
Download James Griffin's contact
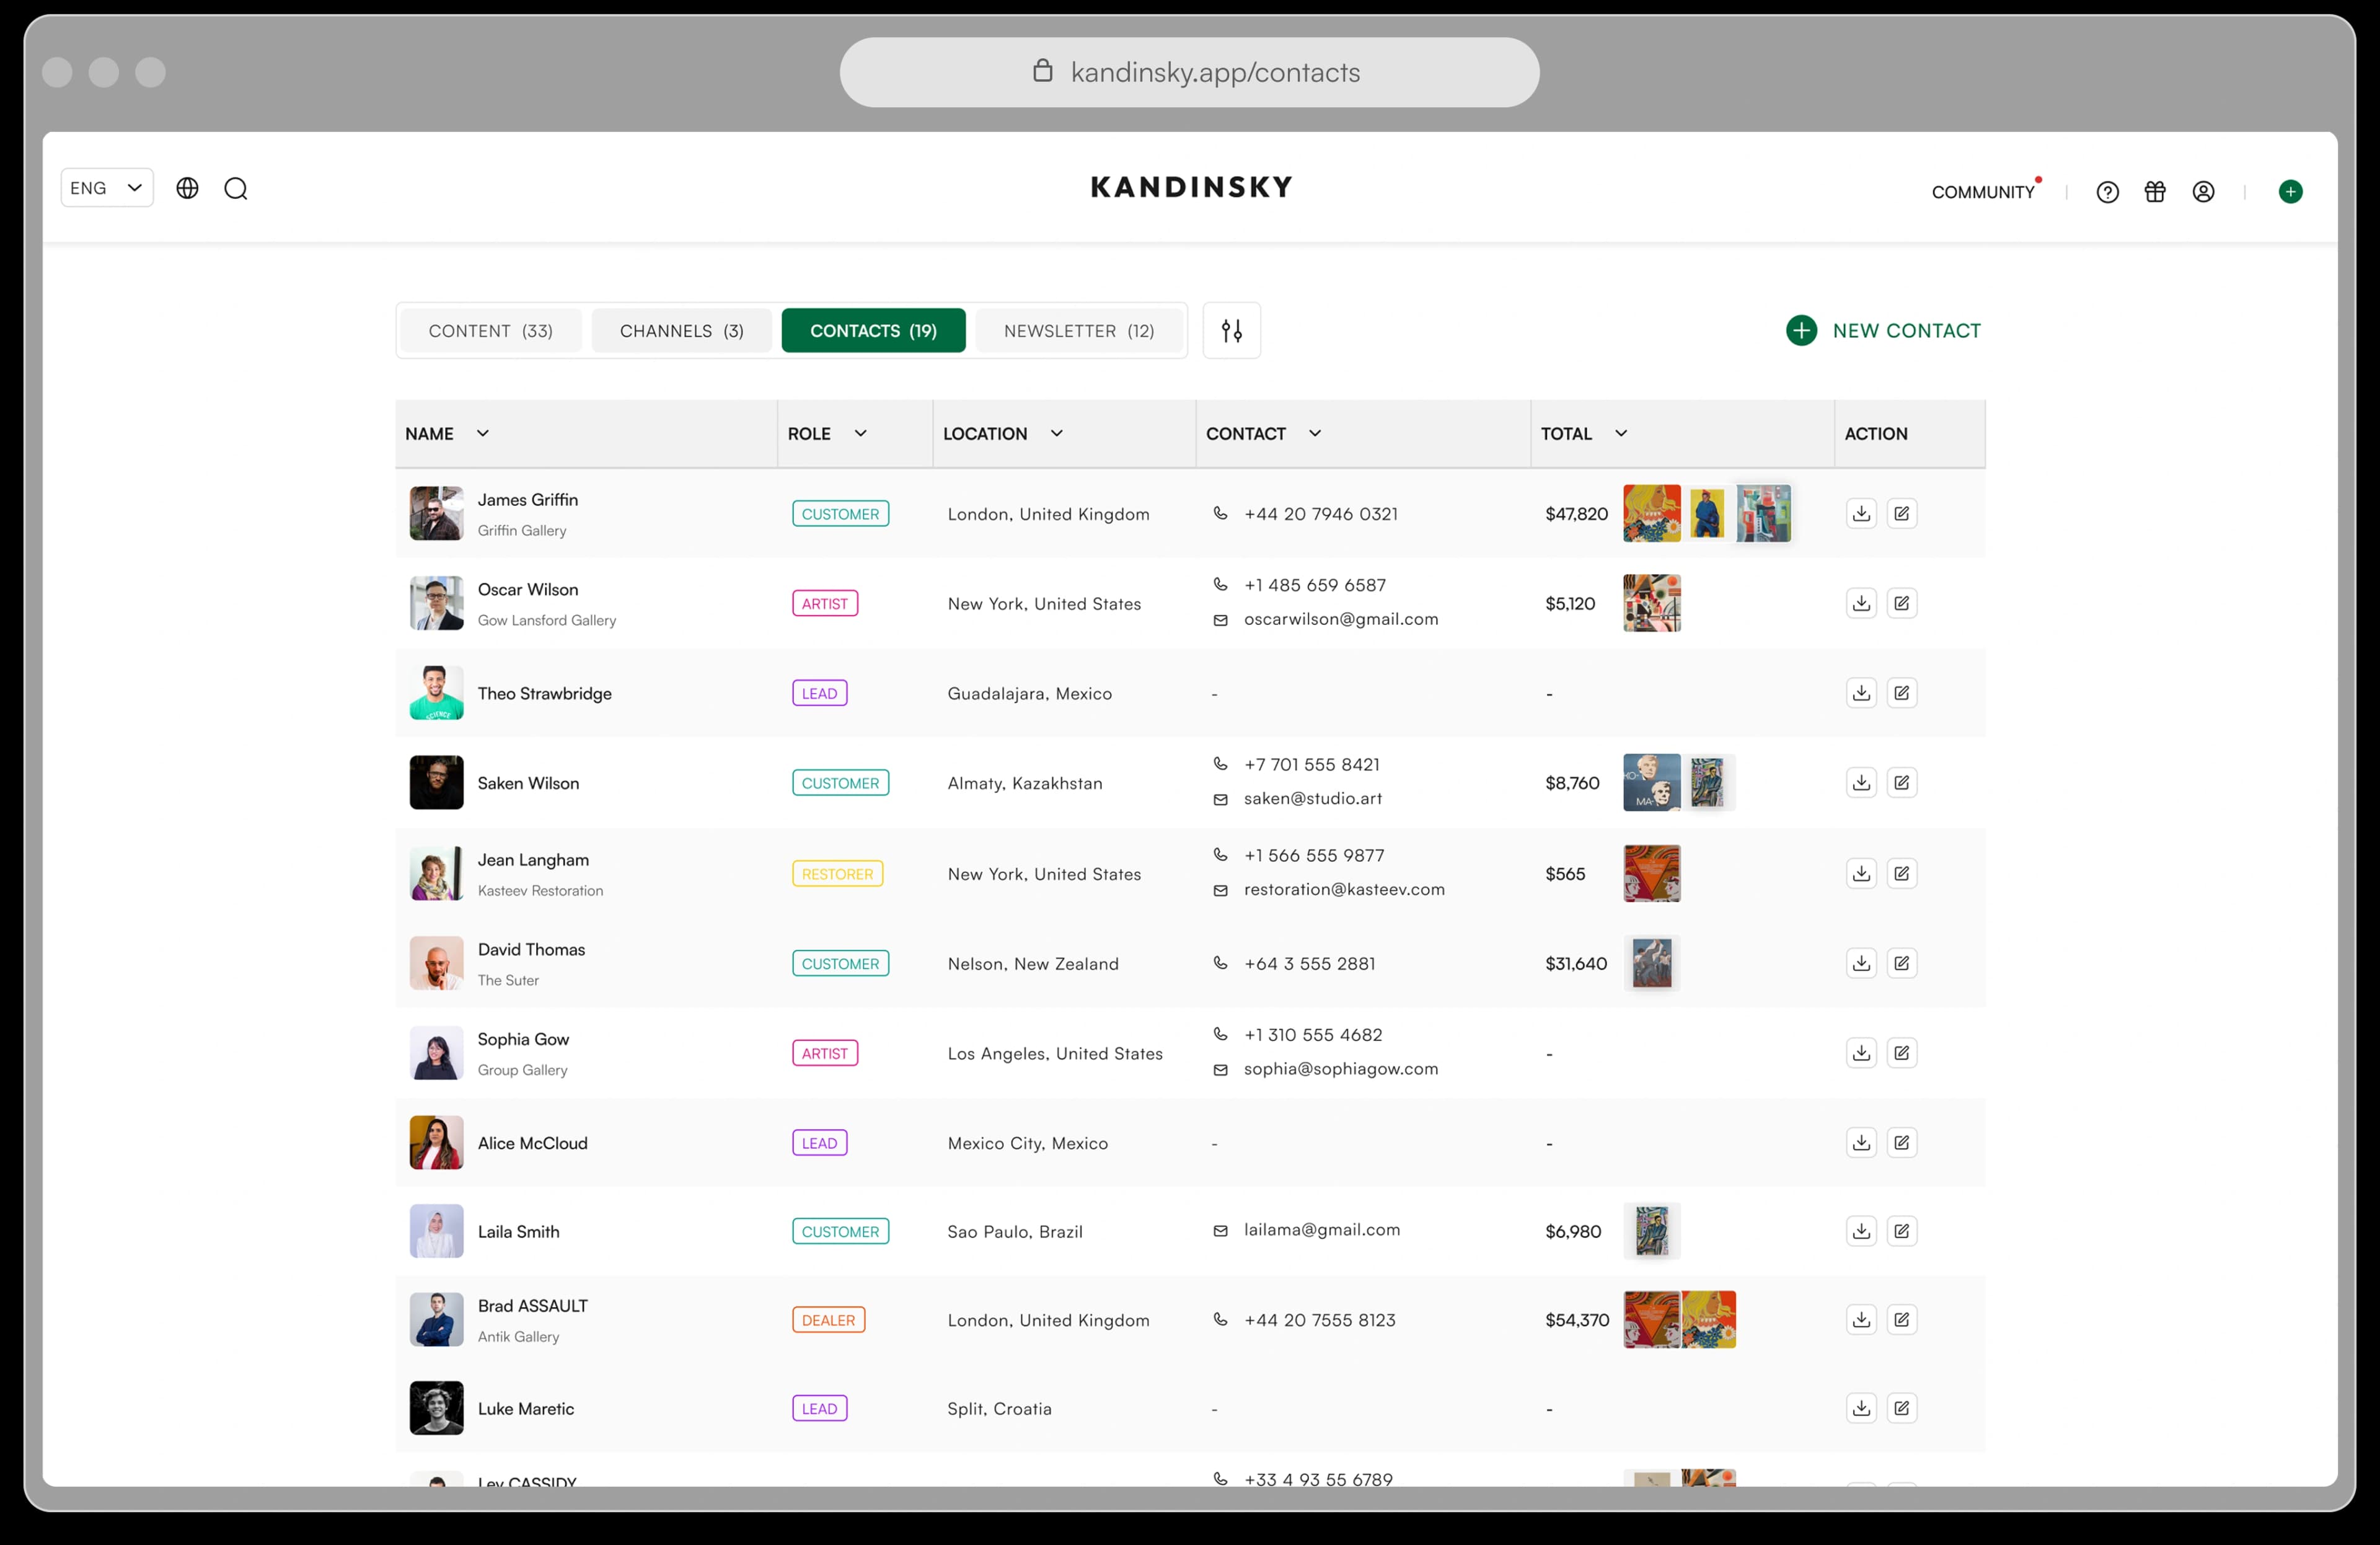tap(1860, 514)
